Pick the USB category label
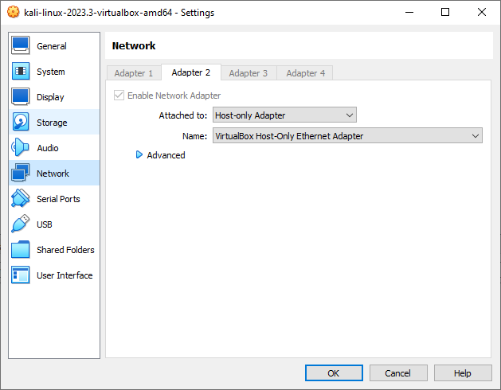501x390 pixels. coord(45,224)
